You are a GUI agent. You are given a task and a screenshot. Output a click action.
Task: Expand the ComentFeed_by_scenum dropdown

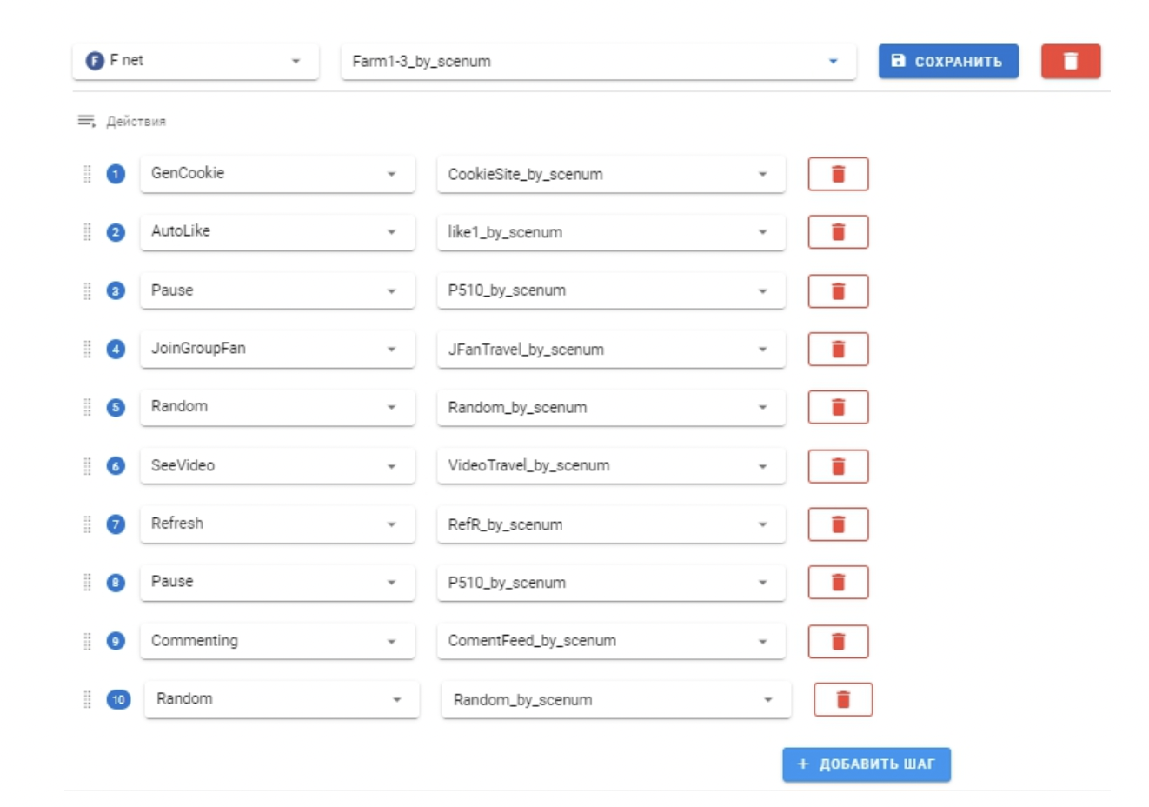pos(611,641)
